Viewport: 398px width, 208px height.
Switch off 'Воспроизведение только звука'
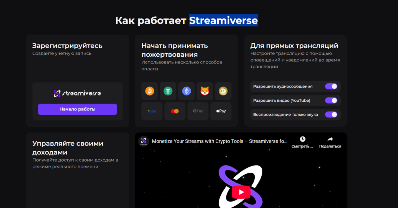[331, 114]
